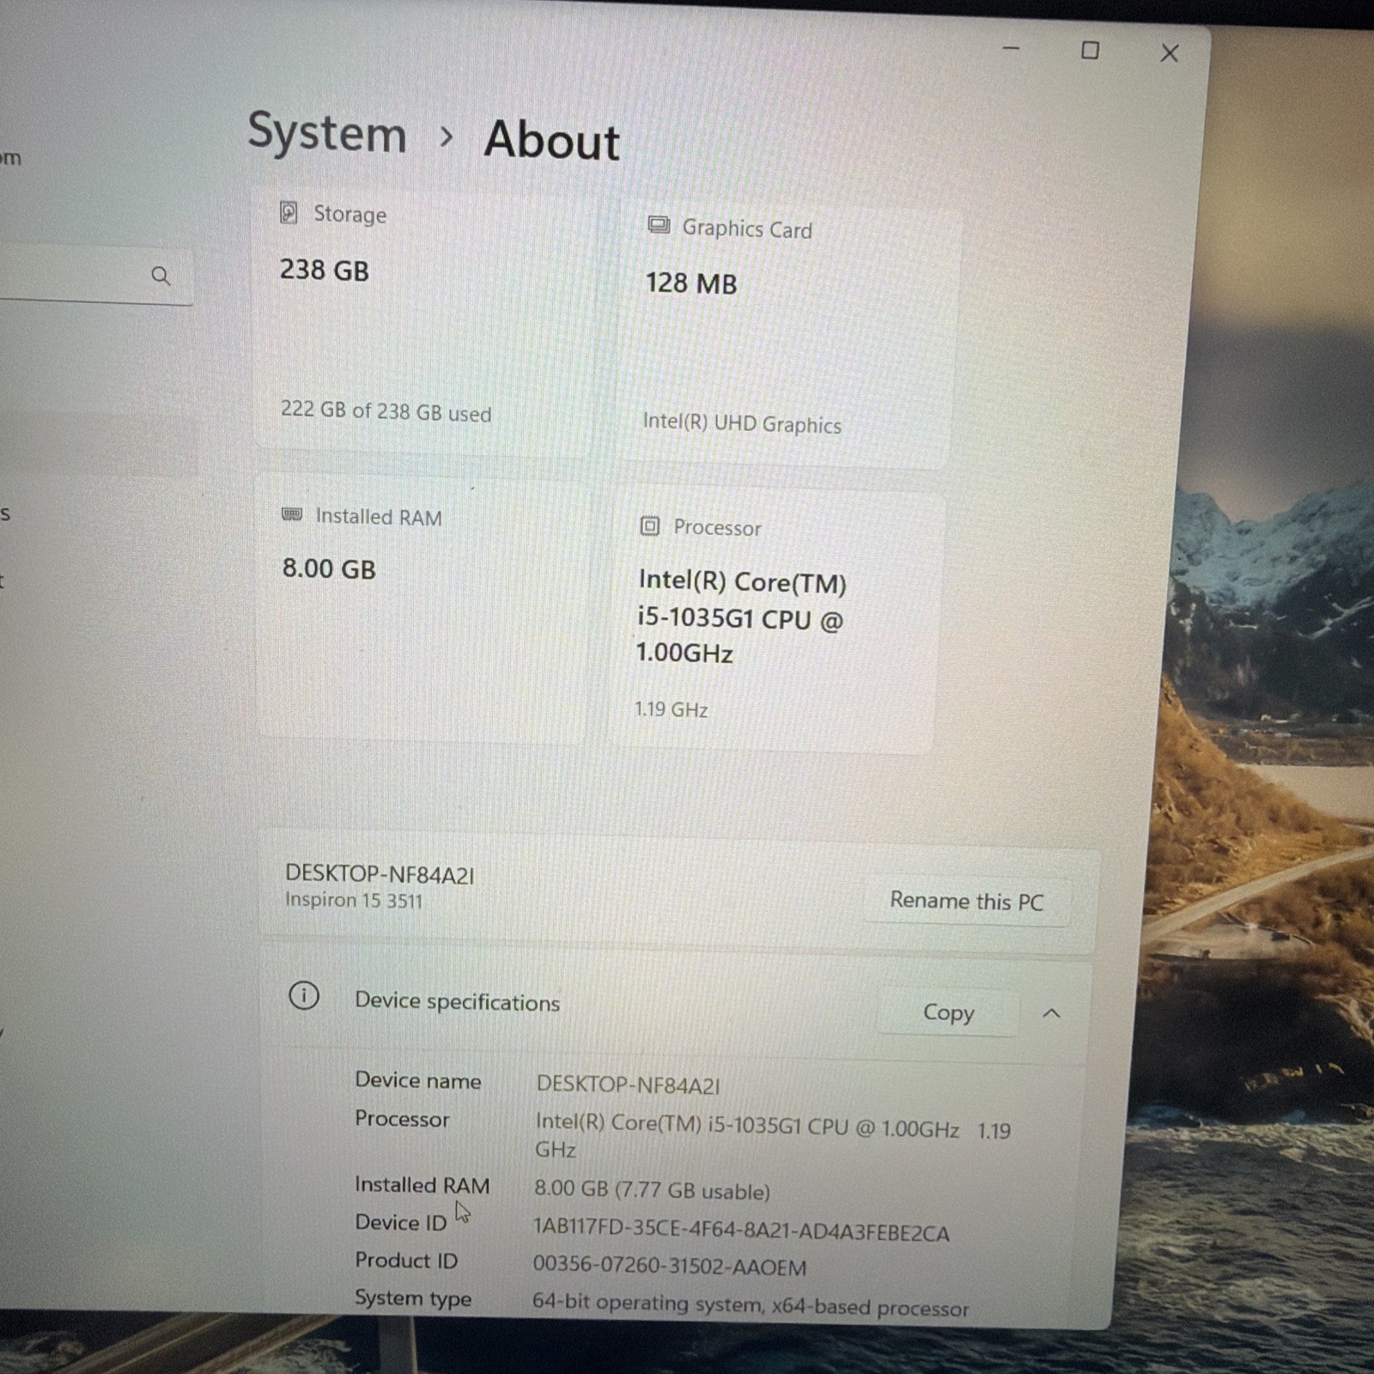Click the Device specifications heading
Screen dimensions: 1374x1374
point(457,1001)
